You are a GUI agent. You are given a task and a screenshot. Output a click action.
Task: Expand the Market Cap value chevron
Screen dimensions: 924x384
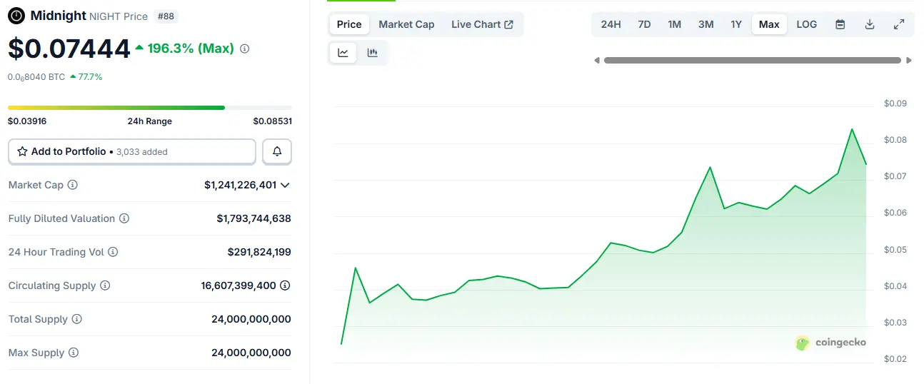tap(285, 185)
